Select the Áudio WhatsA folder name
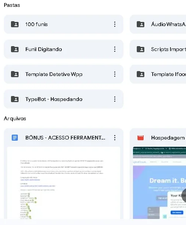 point(168,24)
